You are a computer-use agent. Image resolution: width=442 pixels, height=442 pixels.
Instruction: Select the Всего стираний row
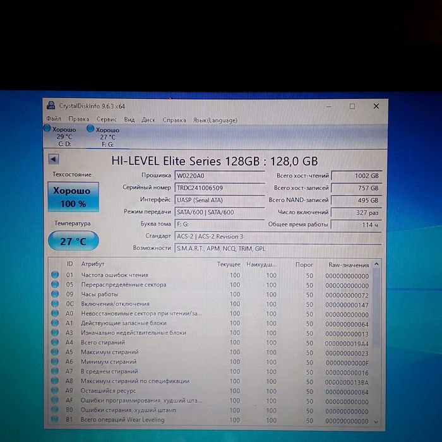pyautogui.click(x=210, y=342)
